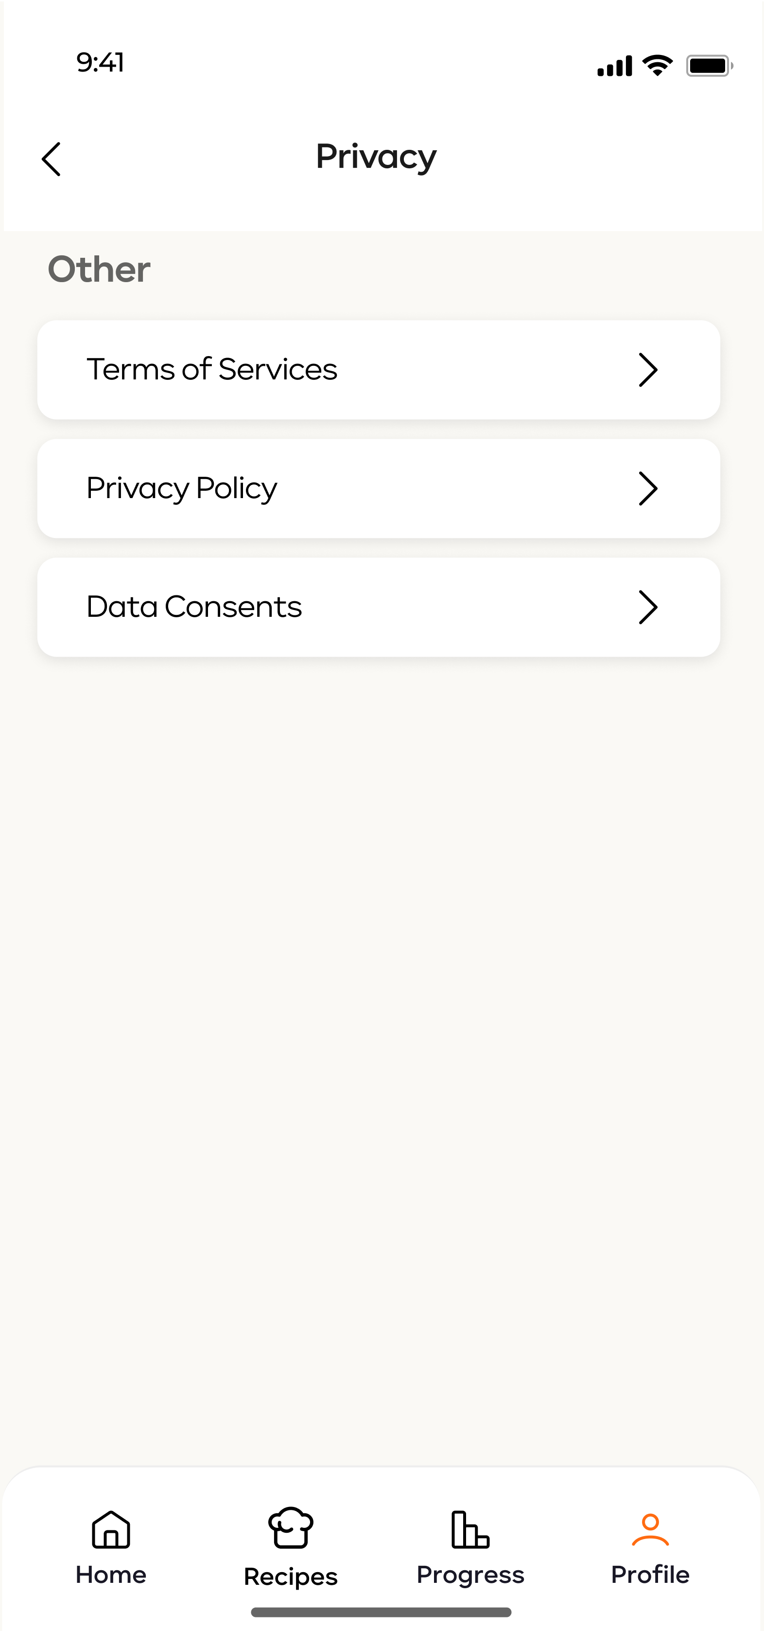
Task: Open the Home house icon
Action: (111, 1529)
